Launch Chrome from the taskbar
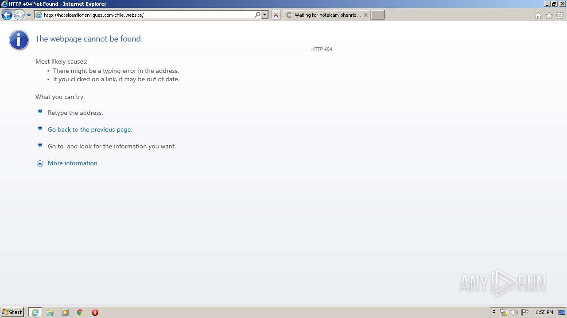The width and height of the screenshot is (567, 318). coord(80,312)
